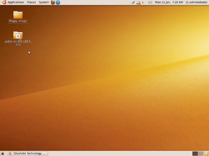Click the Ubuntu logo in the panel
The height and width of the screenshot is (156, 209).
4,2
